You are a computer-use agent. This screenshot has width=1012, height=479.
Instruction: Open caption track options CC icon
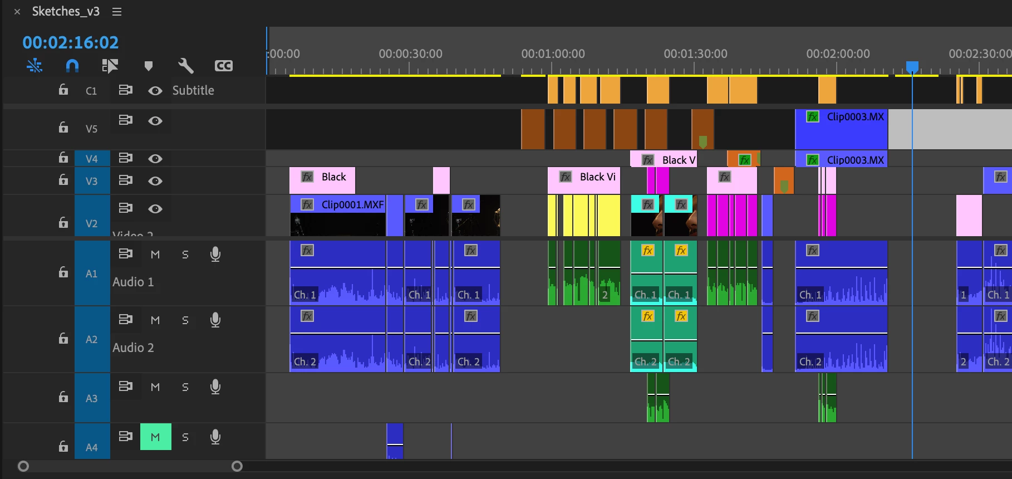[x=224, y=66]
